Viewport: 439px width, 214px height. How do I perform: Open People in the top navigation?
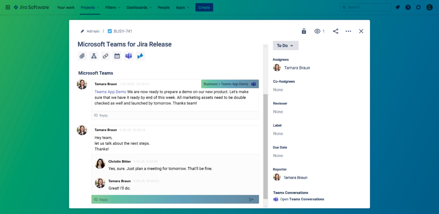[164, 8]
